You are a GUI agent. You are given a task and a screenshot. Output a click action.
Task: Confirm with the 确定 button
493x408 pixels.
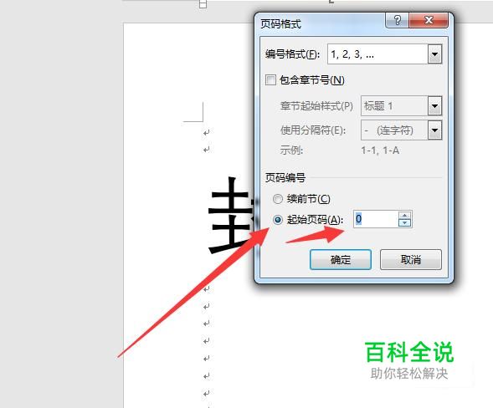pos(341,259)
